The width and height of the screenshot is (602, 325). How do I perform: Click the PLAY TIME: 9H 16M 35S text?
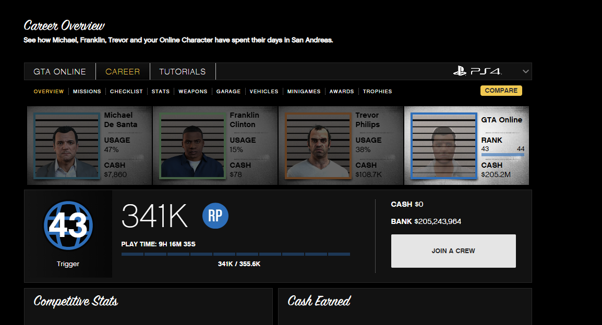159,244
